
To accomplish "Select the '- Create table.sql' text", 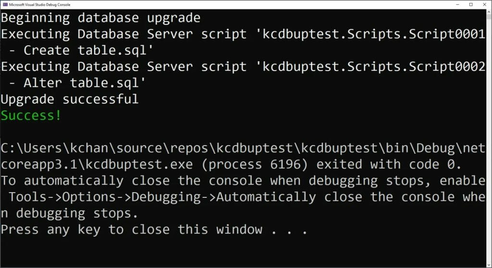I will [81, 50].
